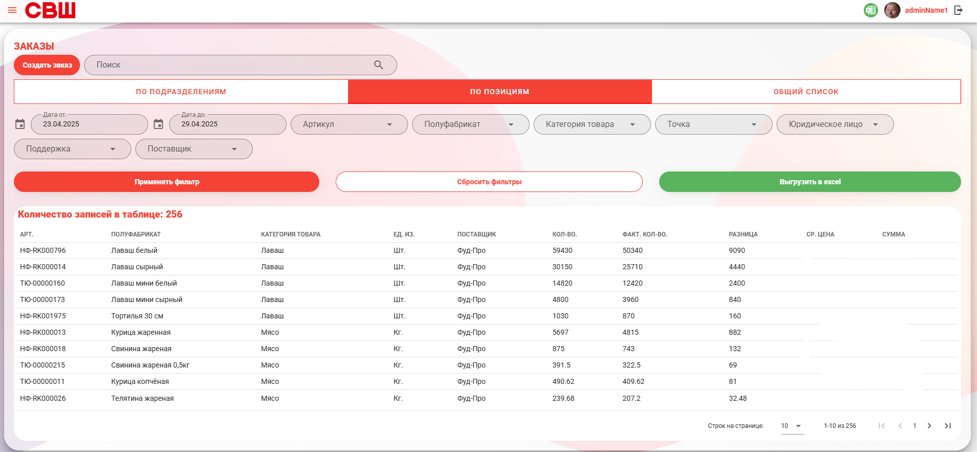Click Выгрузить в excel button
Screen dimensions: 977x452
810,182
